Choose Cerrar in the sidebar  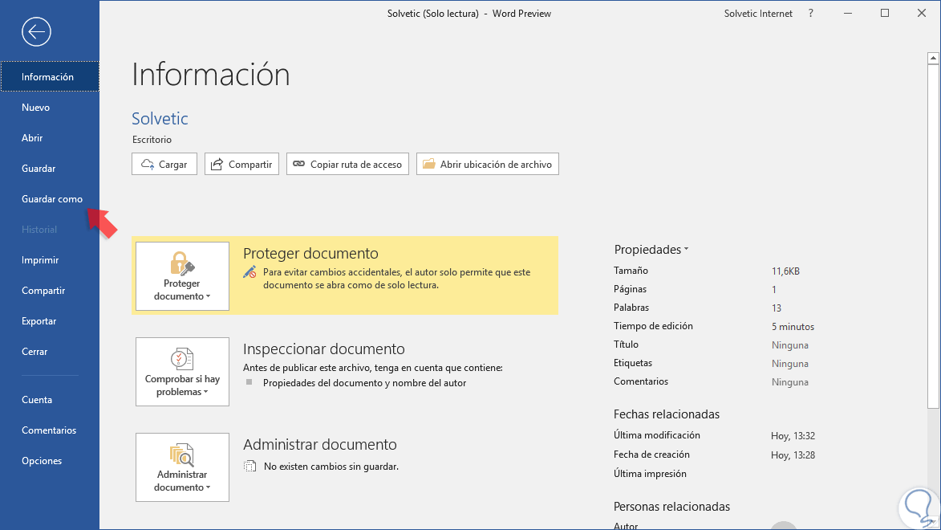pyautogui.click(x=50, y=352)
